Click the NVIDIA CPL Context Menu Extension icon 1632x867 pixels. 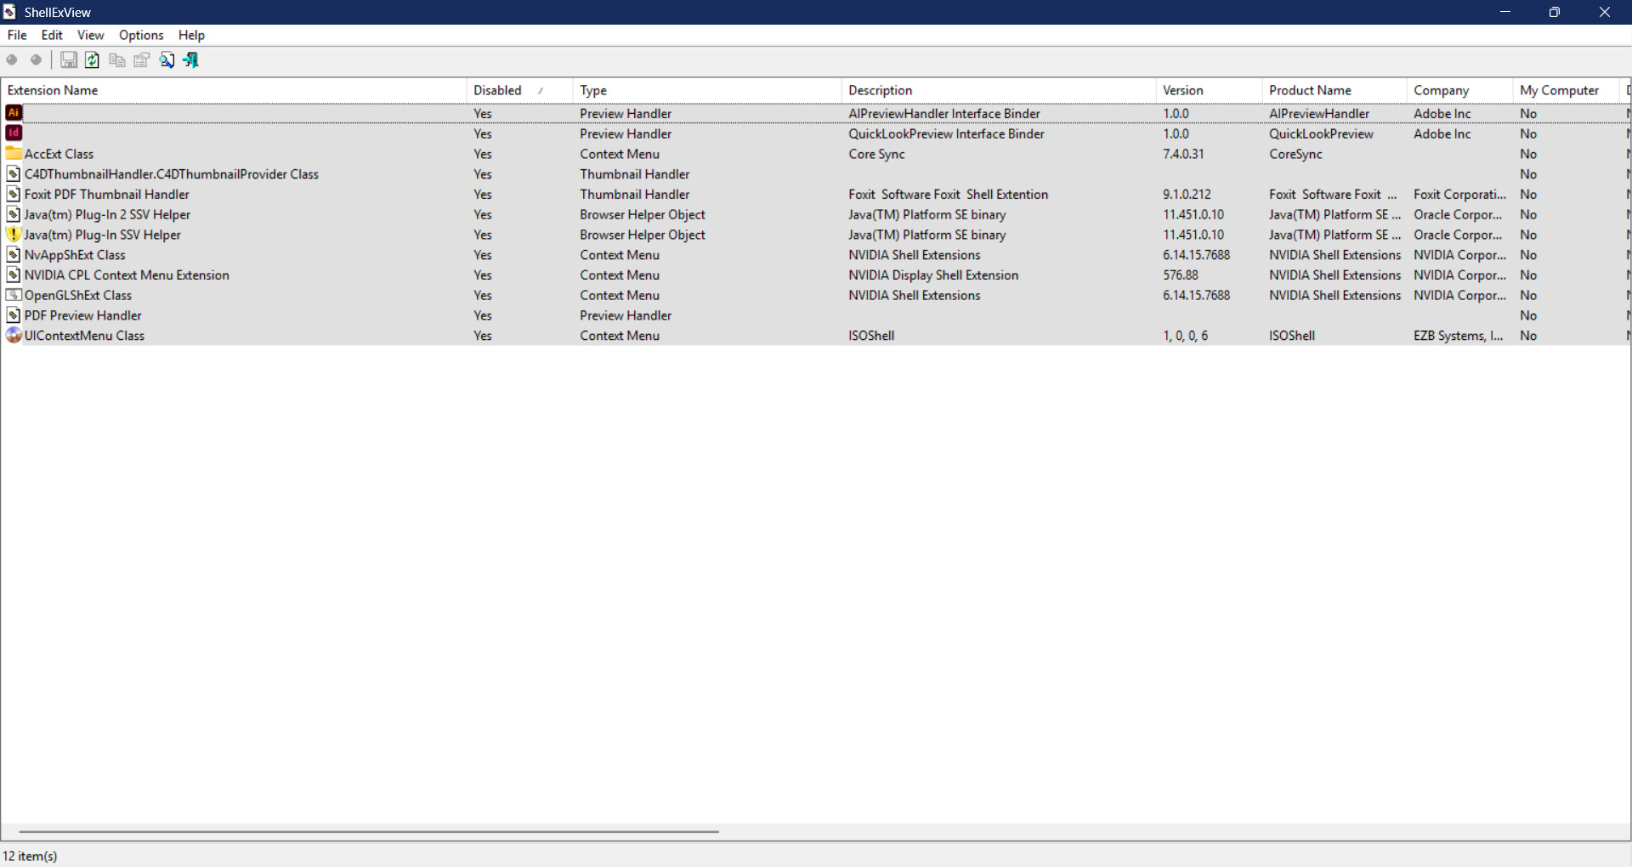point(14,275)
